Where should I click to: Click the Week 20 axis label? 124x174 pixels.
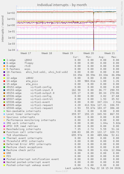pos(89,53)
